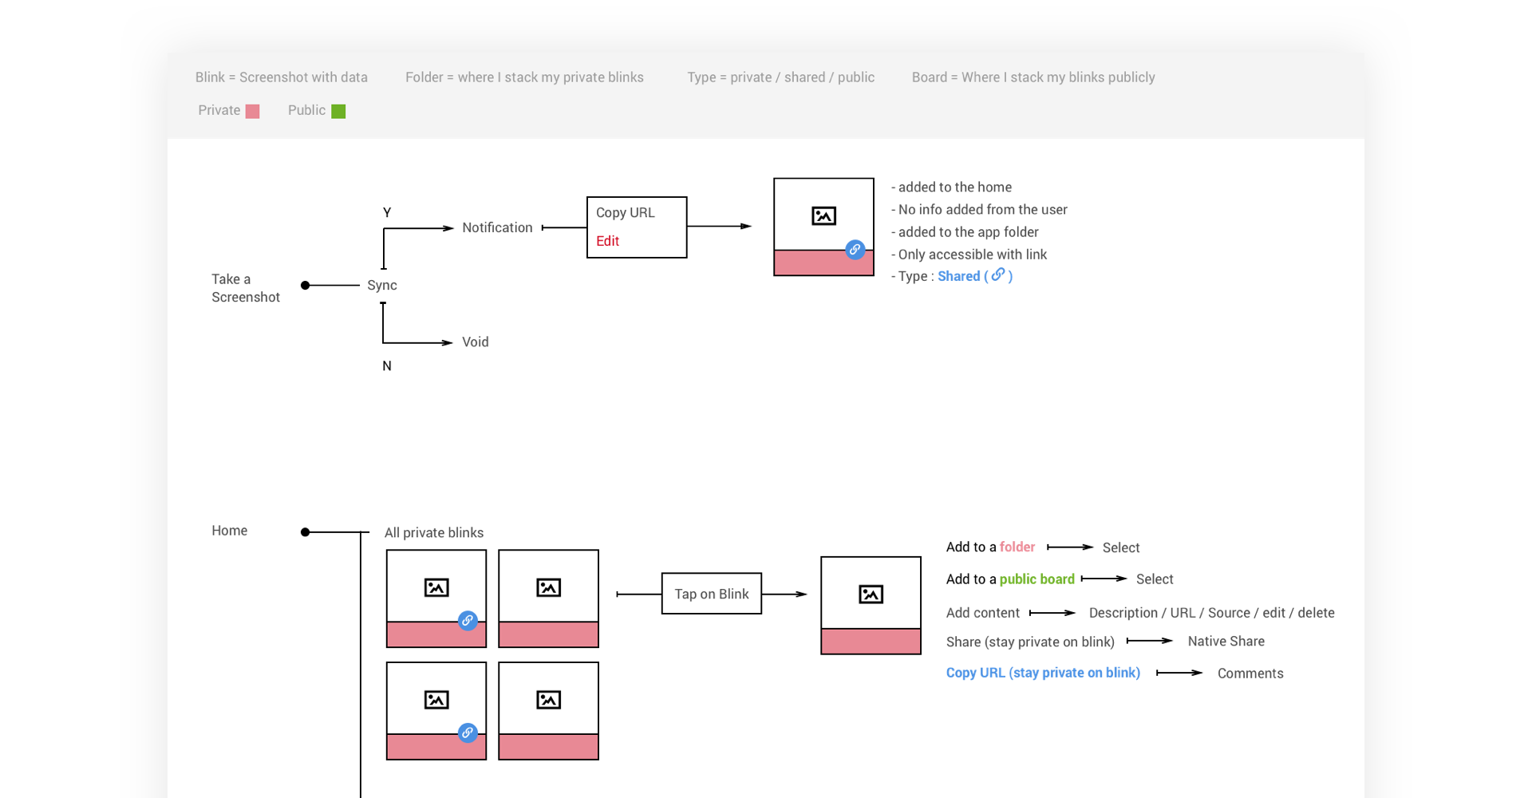Click the link icon next to the Shared type label

click(997, 275)
